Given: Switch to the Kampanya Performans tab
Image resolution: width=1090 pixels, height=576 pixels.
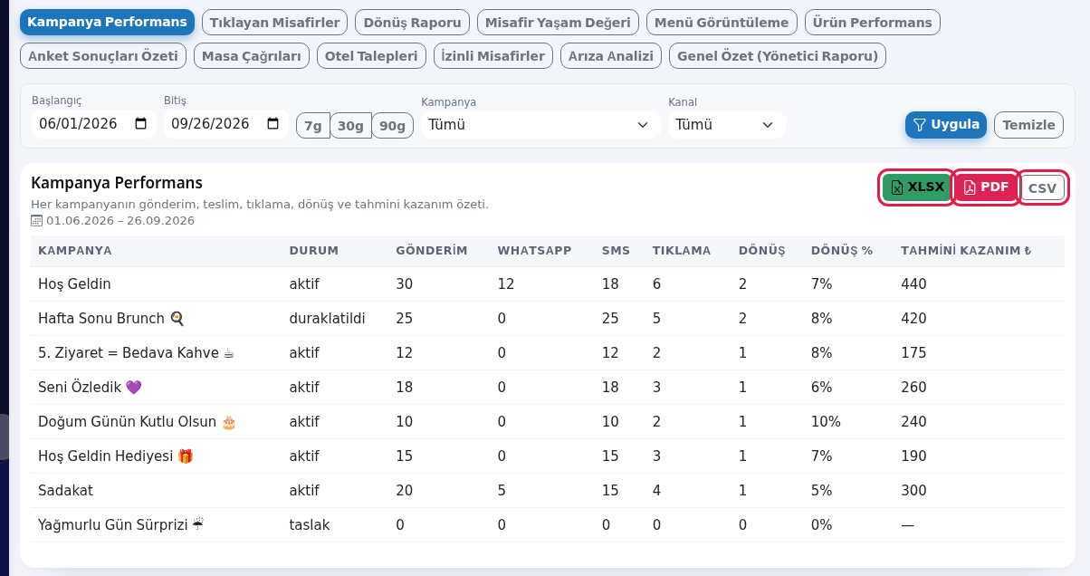Looking at the screenshot, I should pyautogui.click(x=107, y=22).
